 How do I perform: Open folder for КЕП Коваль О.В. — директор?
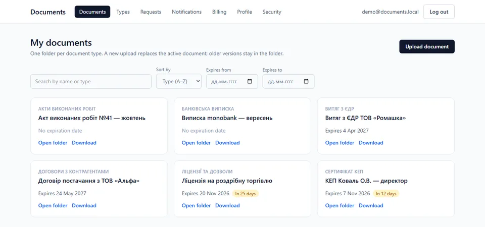[339, 205]
